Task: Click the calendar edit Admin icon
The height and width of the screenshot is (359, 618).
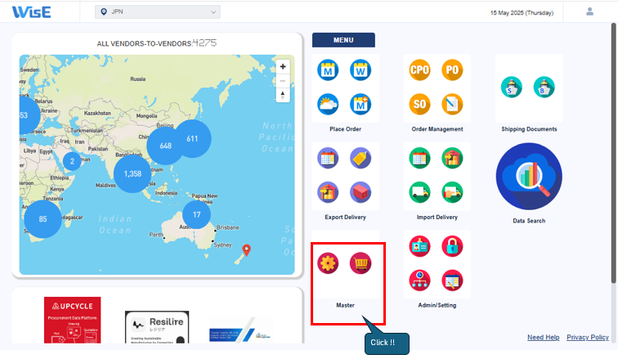Action: [x=452, y=280]
